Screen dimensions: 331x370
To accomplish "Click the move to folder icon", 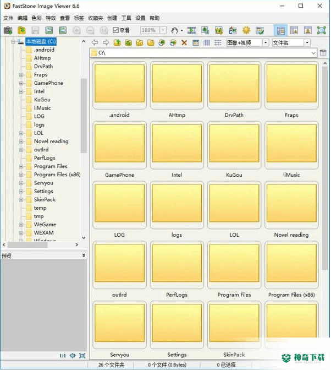I will click(x=173, y=42).
